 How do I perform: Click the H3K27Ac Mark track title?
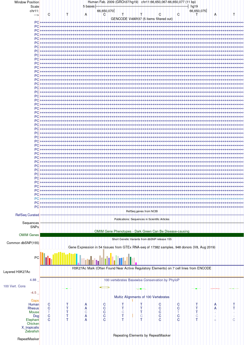(x=142, y=268)
